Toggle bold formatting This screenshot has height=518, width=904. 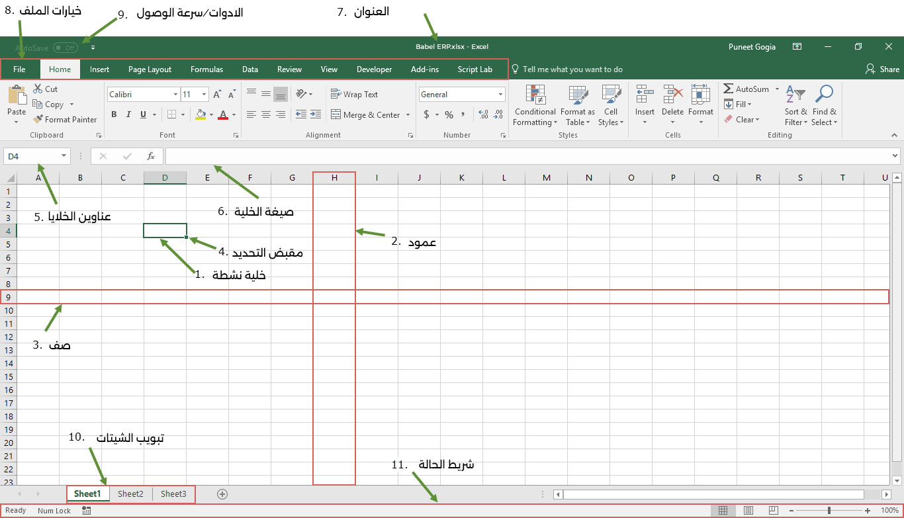(x=113, y=114)
